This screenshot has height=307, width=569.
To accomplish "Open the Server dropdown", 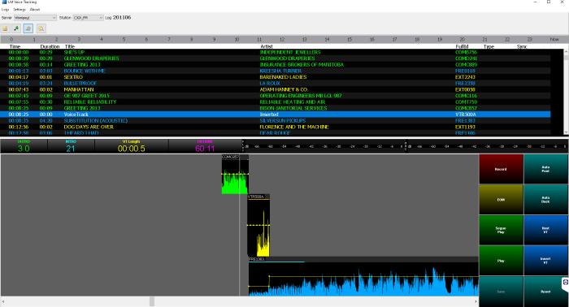I will point(35,18).
